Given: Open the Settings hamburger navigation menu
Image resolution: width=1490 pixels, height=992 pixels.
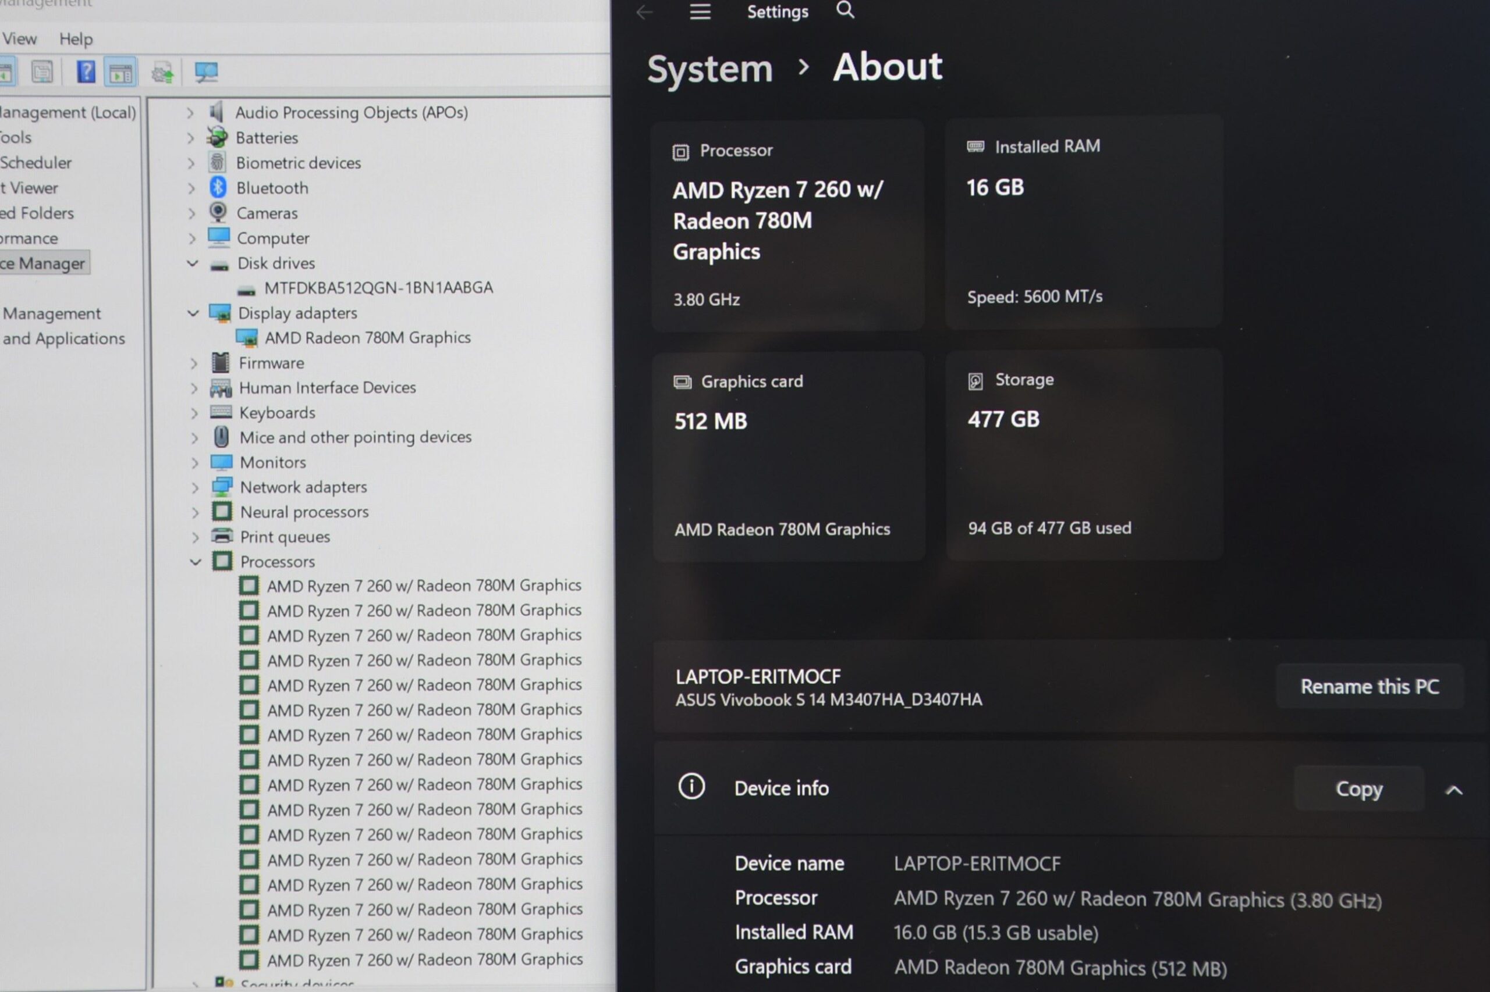Looking at the screenshot, I should [700, 12].
